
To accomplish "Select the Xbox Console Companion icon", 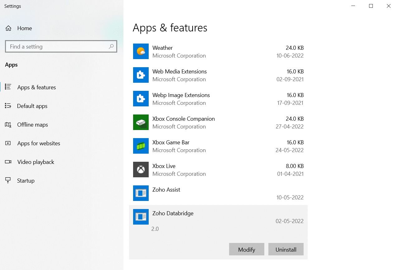I will coord(141,122).
